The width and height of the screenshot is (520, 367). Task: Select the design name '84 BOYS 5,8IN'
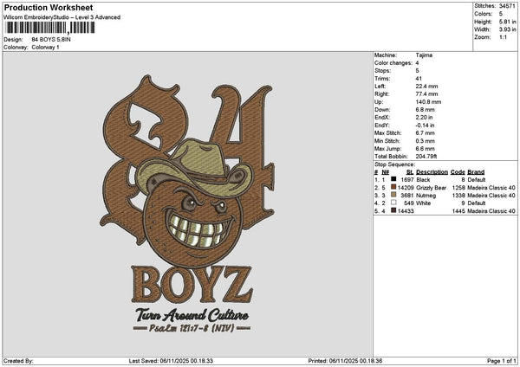[51, 40]
